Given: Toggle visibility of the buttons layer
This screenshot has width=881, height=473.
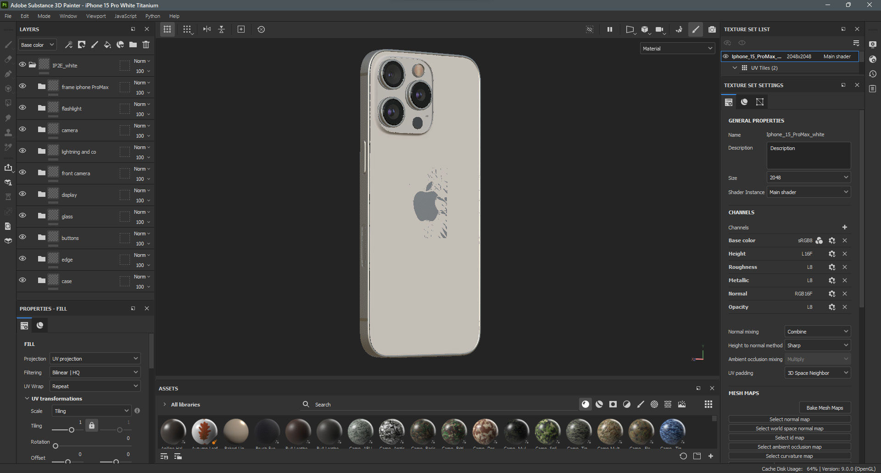Looking at the screenshot, I should (22, 237).
